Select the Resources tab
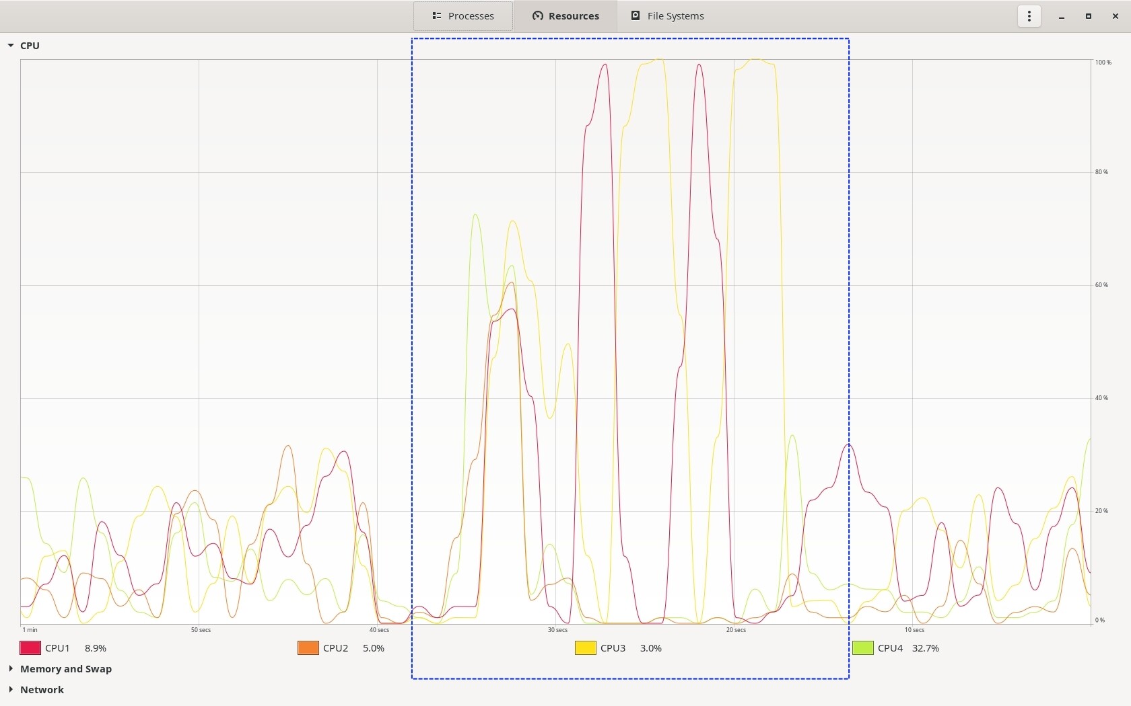1131x706 pixels. 565,16
